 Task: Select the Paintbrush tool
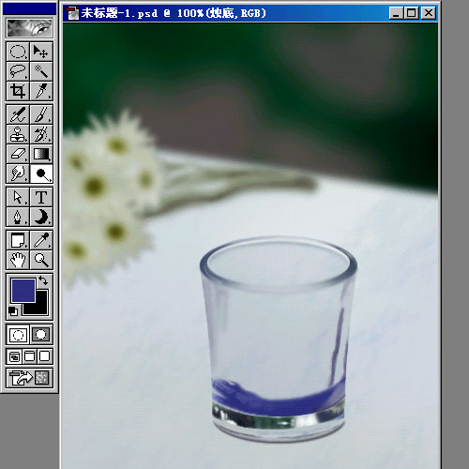[x=41, y=114]
